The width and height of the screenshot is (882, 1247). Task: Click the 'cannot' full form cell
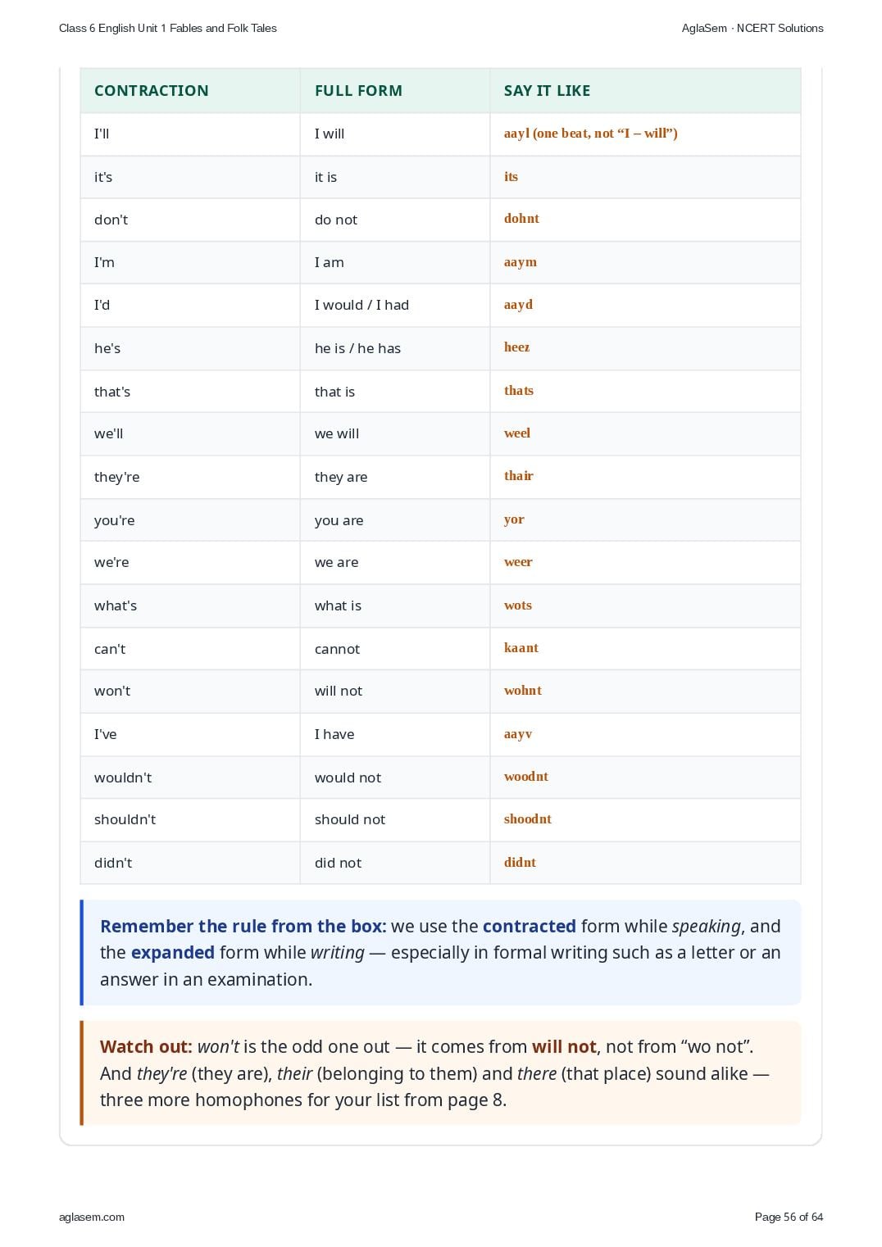click(x=395, y=649)
